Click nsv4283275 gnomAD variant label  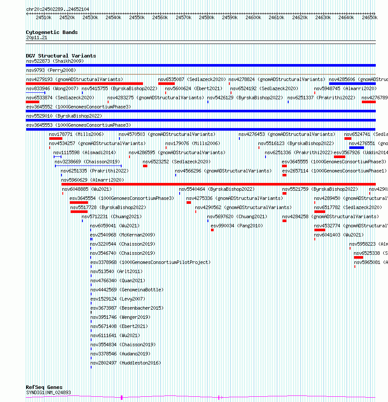(x=156, y=98)
